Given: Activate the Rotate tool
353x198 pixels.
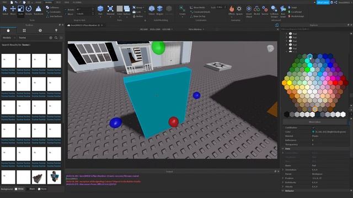Looking at the screenshot, I should [x=29, y=10].
